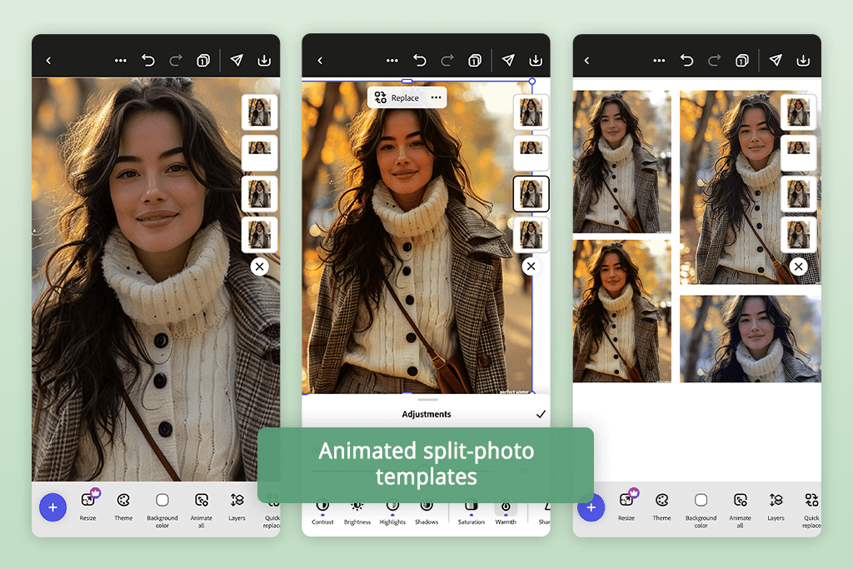The height and width of the screenshot is (569, 853).
Task: Click selection corner handle on selected photo
Action: click(x=532, y=81)
